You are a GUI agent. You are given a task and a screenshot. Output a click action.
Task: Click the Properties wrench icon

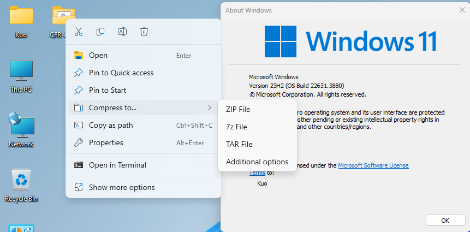click(79, 142)
